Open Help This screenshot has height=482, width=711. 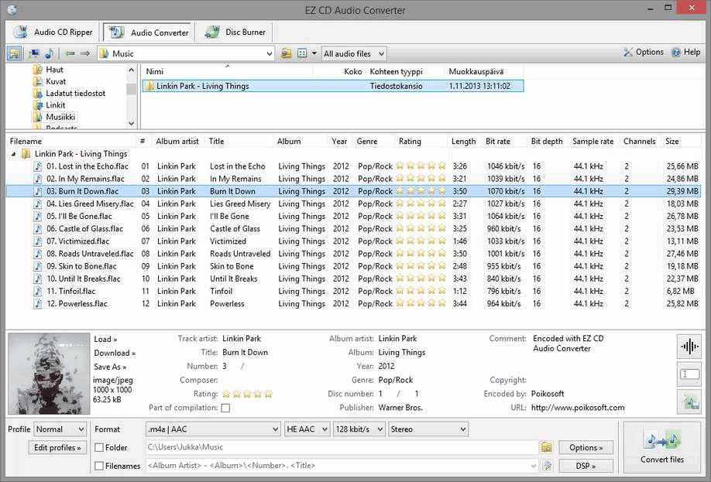point(686,52)
